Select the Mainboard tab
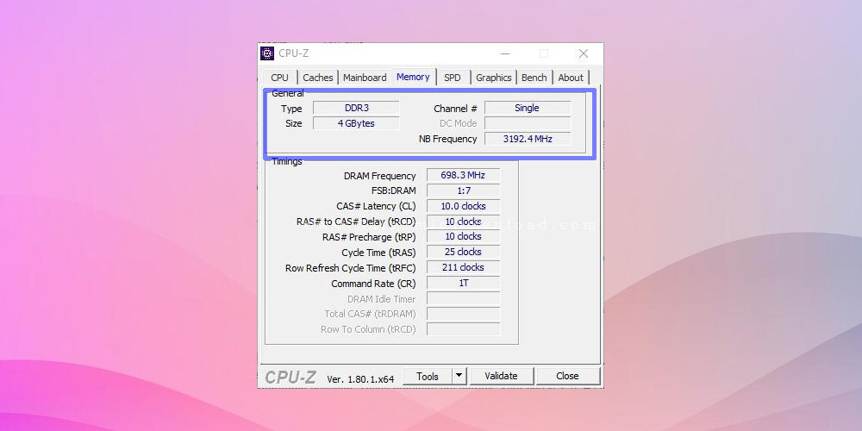Viewport: 862px width, 431px height. pyautogui.click(x=365, y=78)
